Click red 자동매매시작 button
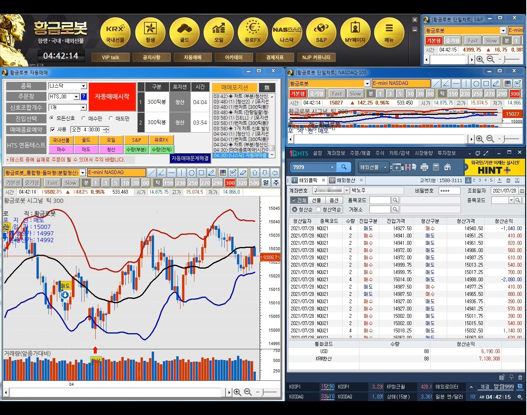Viewport: 527px width, 415px height. click(112, 97)
